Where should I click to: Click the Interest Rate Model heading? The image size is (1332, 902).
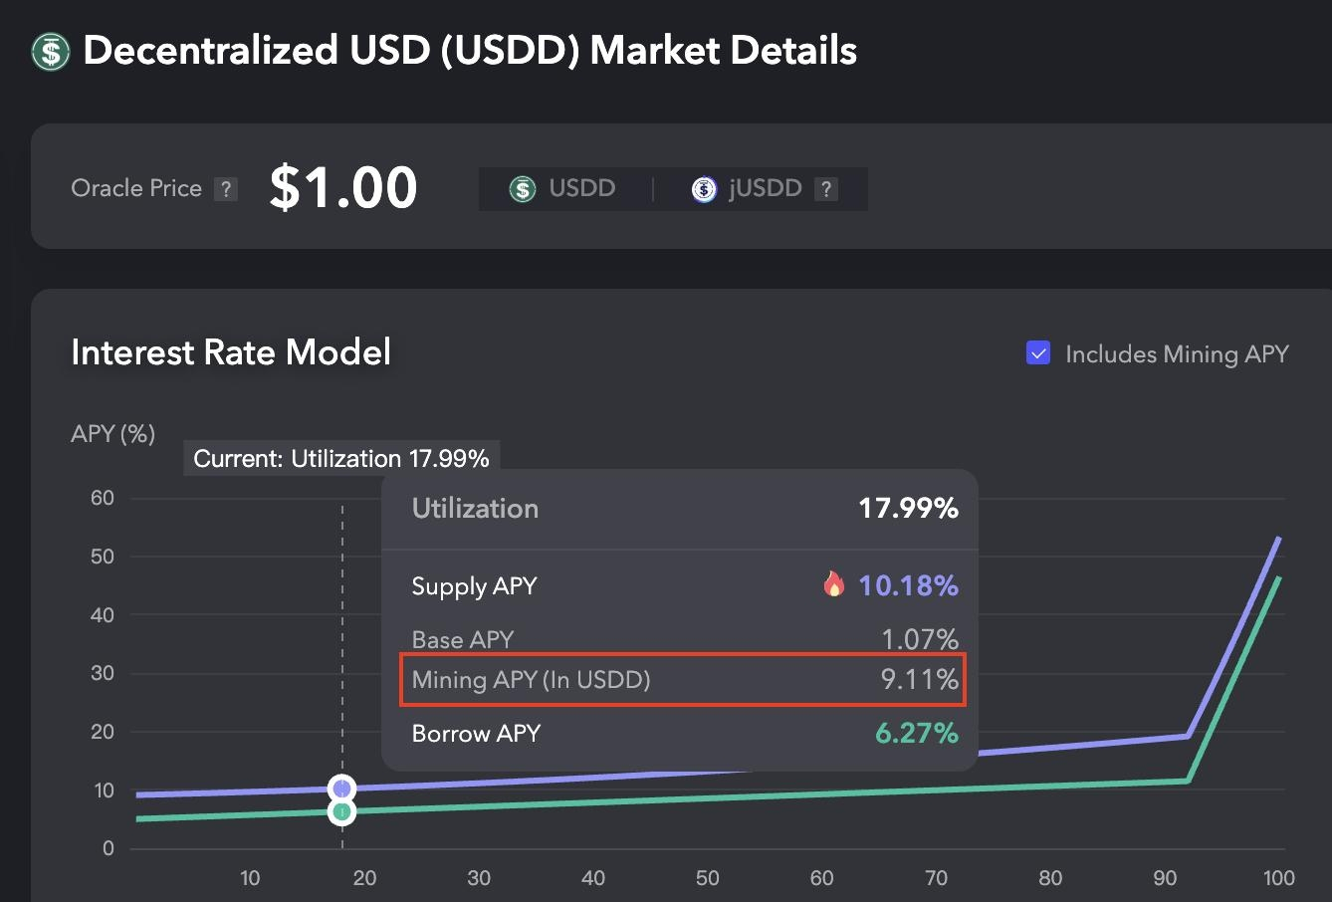(x=231, y=352)
